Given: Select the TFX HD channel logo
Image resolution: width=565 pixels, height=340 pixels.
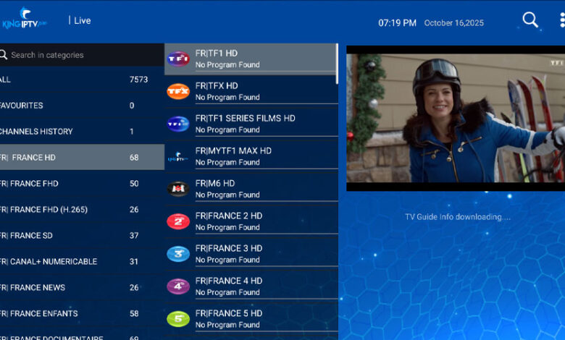Looking at the screenshot, I should tap(178, 91).
